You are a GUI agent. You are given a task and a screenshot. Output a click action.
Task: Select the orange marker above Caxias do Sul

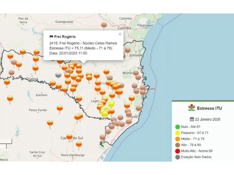[69, 136]
